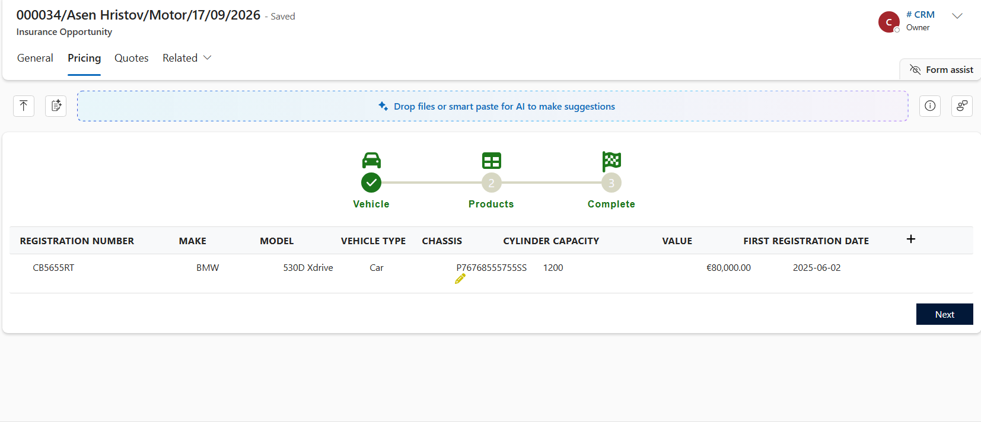
Task: Click the upload arrow icon button
Action: pyautogui.click(x=24, y=106)
